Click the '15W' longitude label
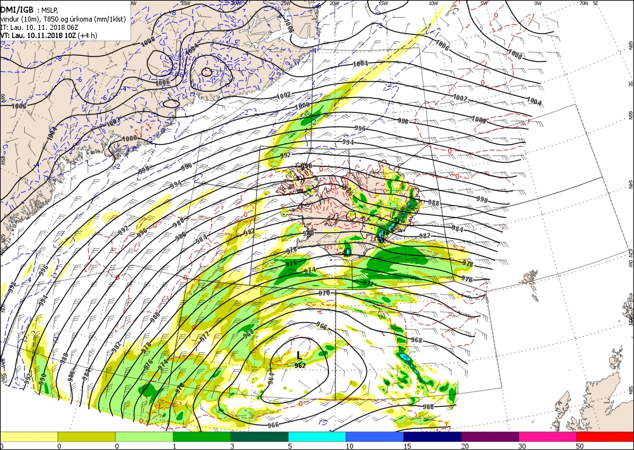Screen dimensions: 634x450 click(x=384, y=3)
